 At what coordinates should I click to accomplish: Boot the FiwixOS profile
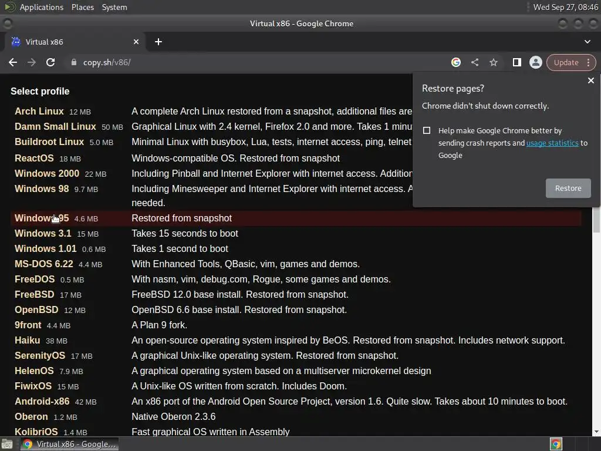[33, 386]
